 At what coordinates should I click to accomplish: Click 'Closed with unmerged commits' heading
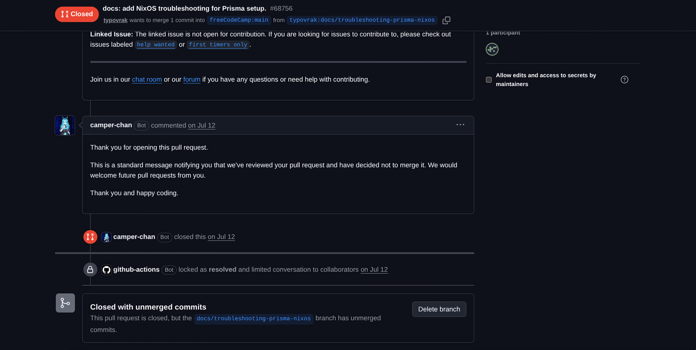pyautogui.click(x=148, y=307)
